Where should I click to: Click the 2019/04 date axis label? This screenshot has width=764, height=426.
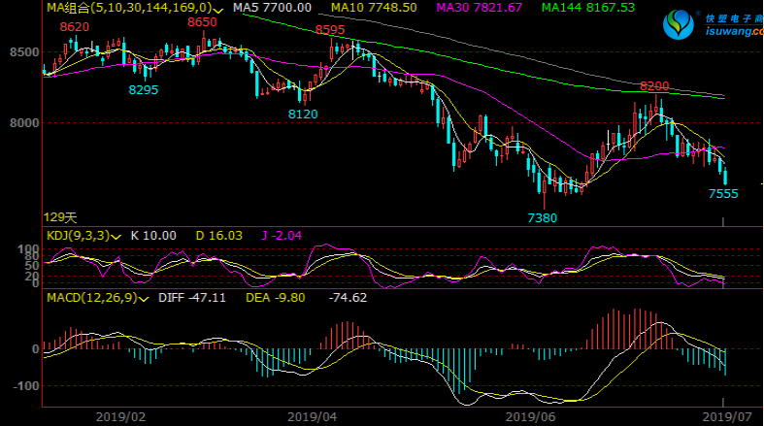pos(311,414)
